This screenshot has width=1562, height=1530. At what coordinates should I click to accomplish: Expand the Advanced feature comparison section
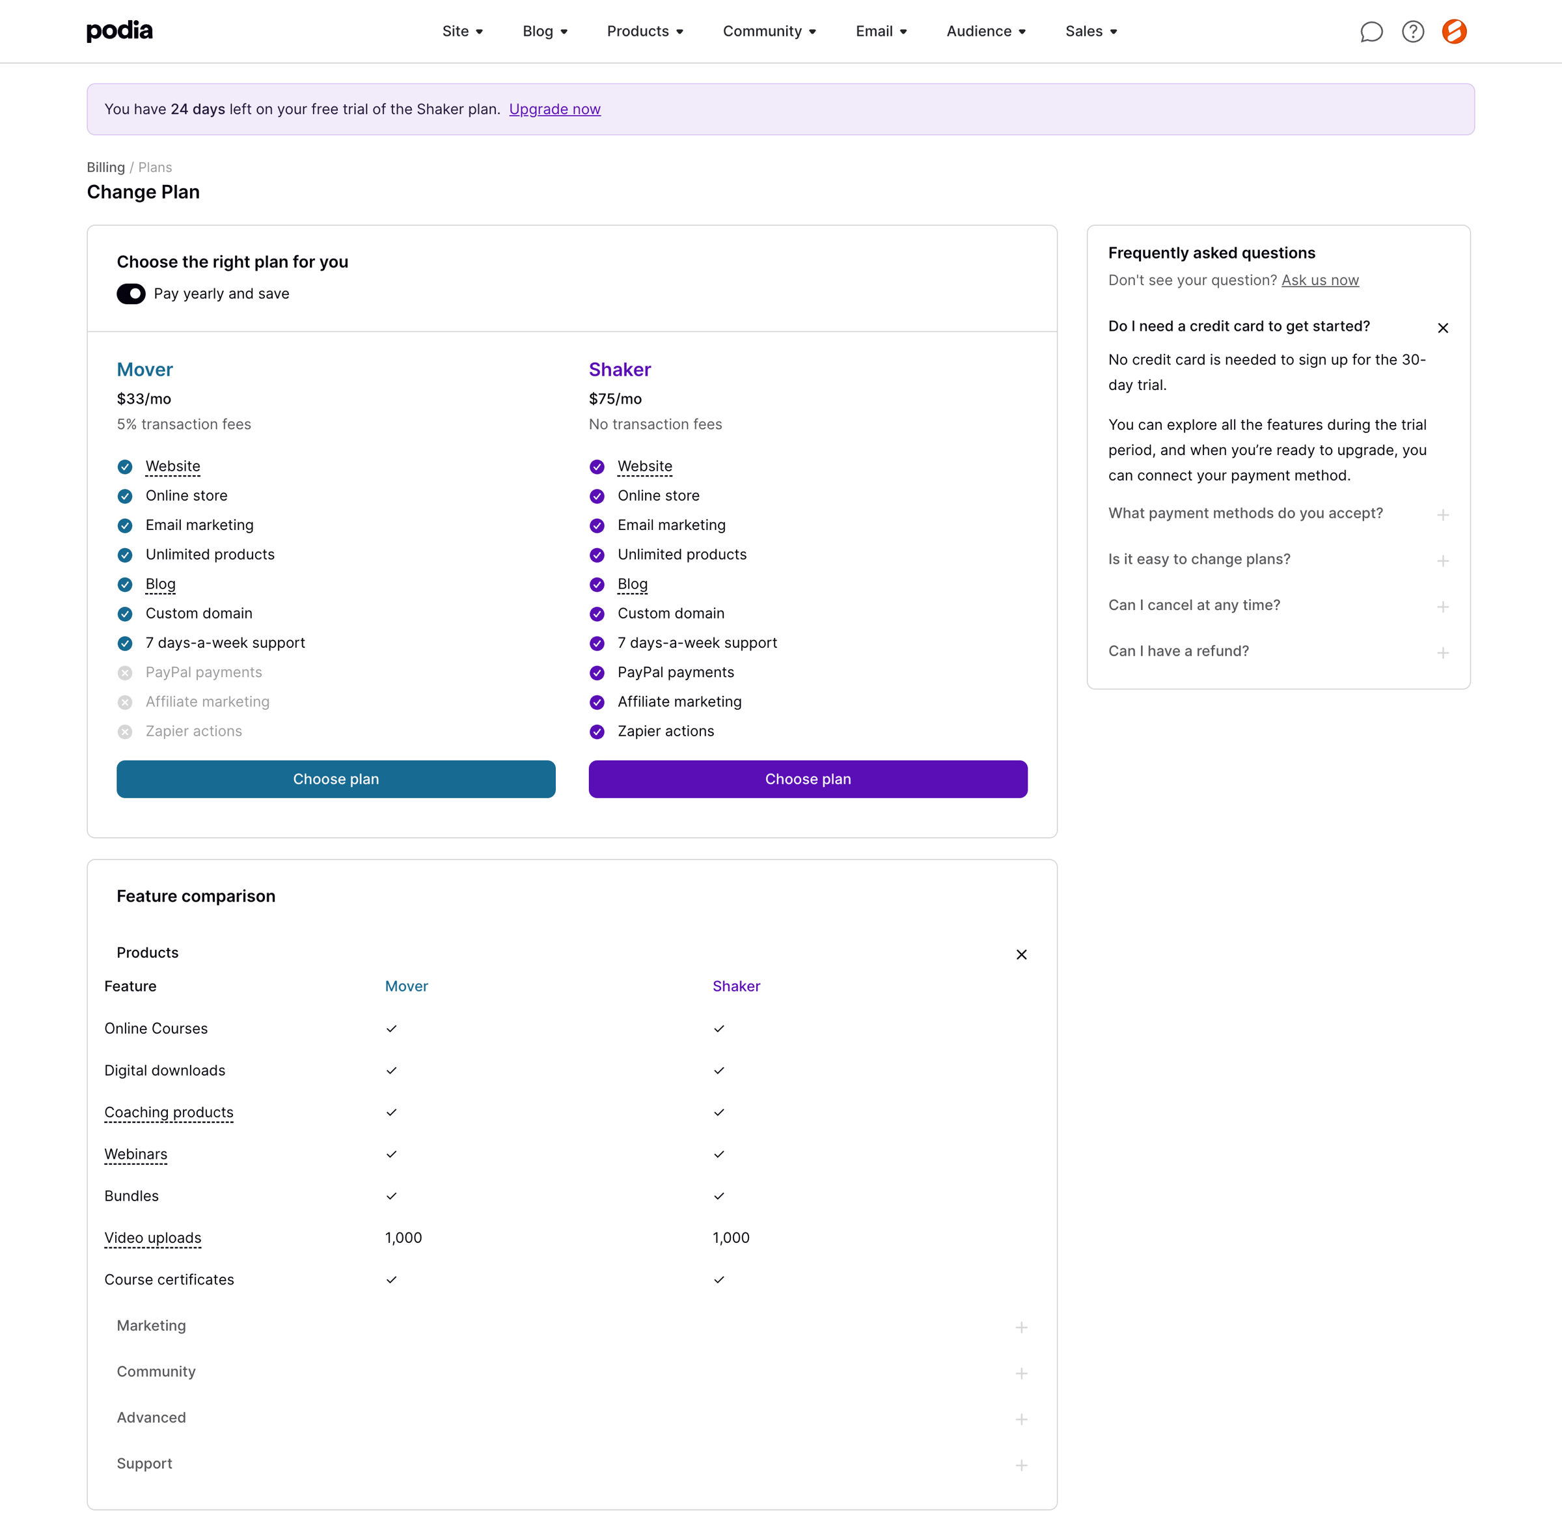pos(572,1417)
